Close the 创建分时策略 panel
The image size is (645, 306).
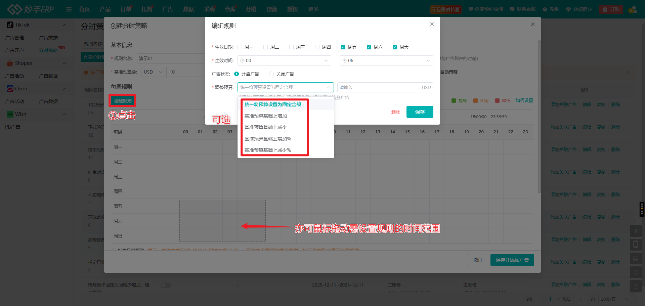point(533,24)
